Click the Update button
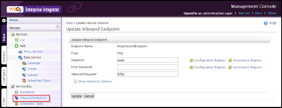 pos(77,96)
